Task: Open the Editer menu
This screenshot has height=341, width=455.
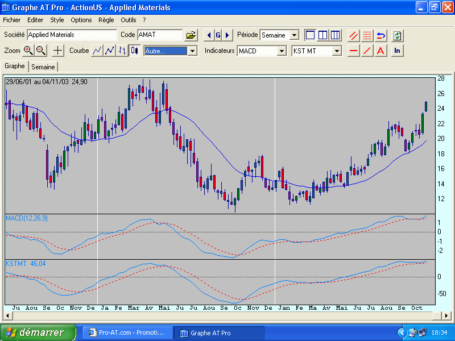Action: [35, 20]
